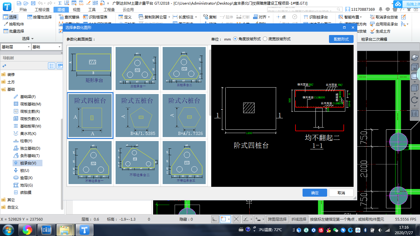Click the orthogonal mode icon in status bar
This screenshot has width=420, height=236.
(215, 219)
